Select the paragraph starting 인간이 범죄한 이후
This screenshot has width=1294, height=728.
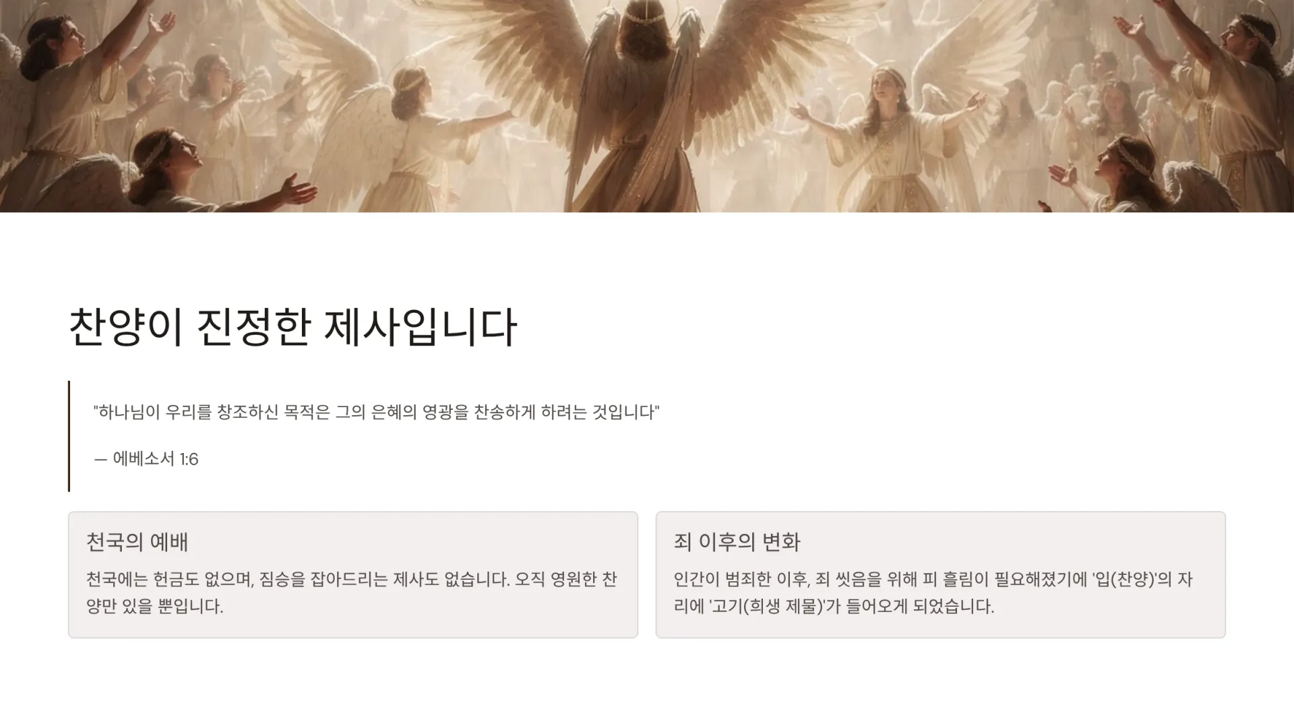[x=933, y=593]
